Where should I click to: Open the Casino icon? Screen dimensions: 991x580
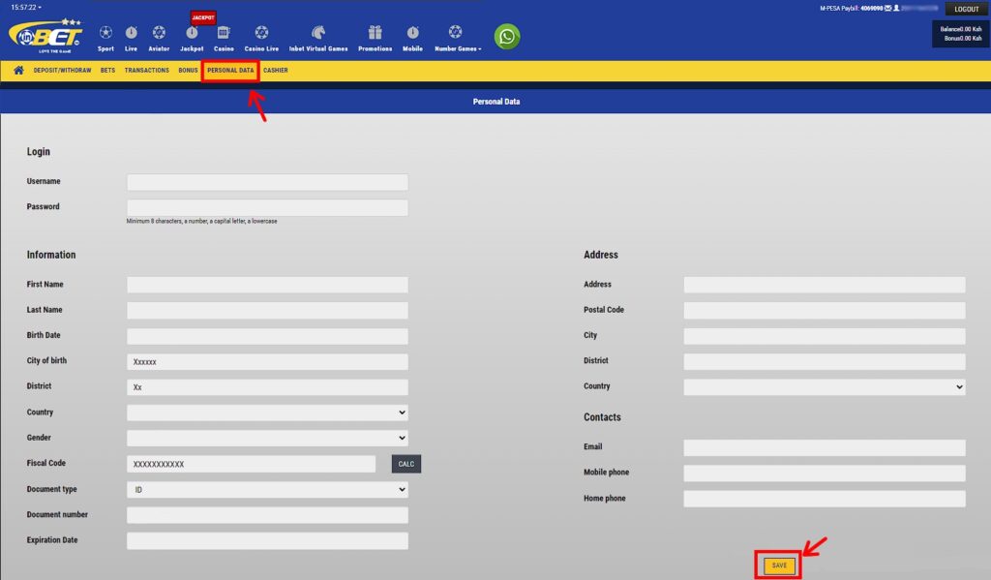click(223, 32)
